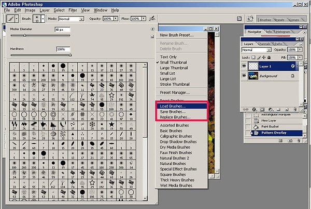The image size is (311, 209).
Task: Switch to the Histogram tab
Action: (283, 32)
